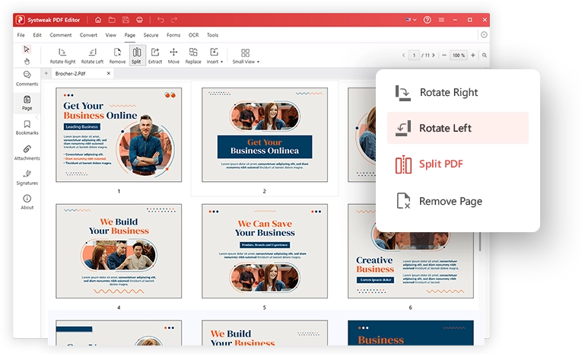Click clock icon at menu bar right

point(484,35)
